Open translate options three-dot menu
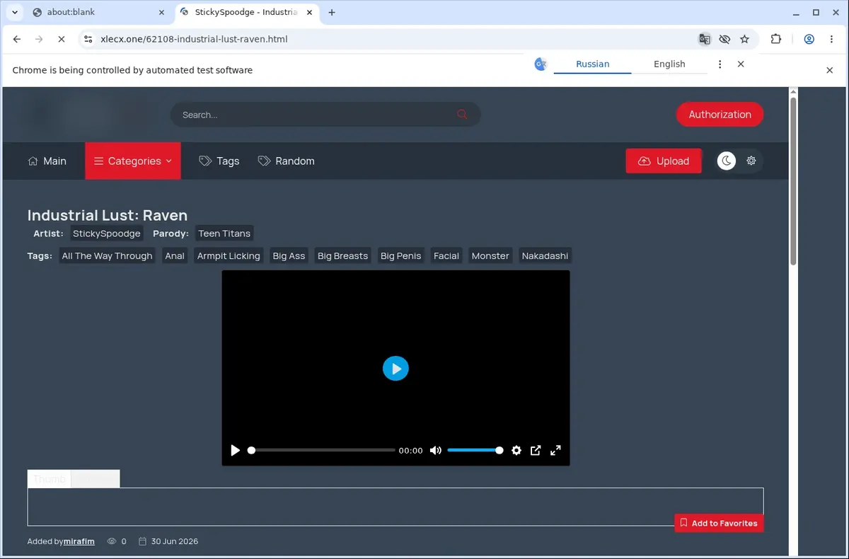Viewport: 849px width, 559px height. tap(720, 64)
